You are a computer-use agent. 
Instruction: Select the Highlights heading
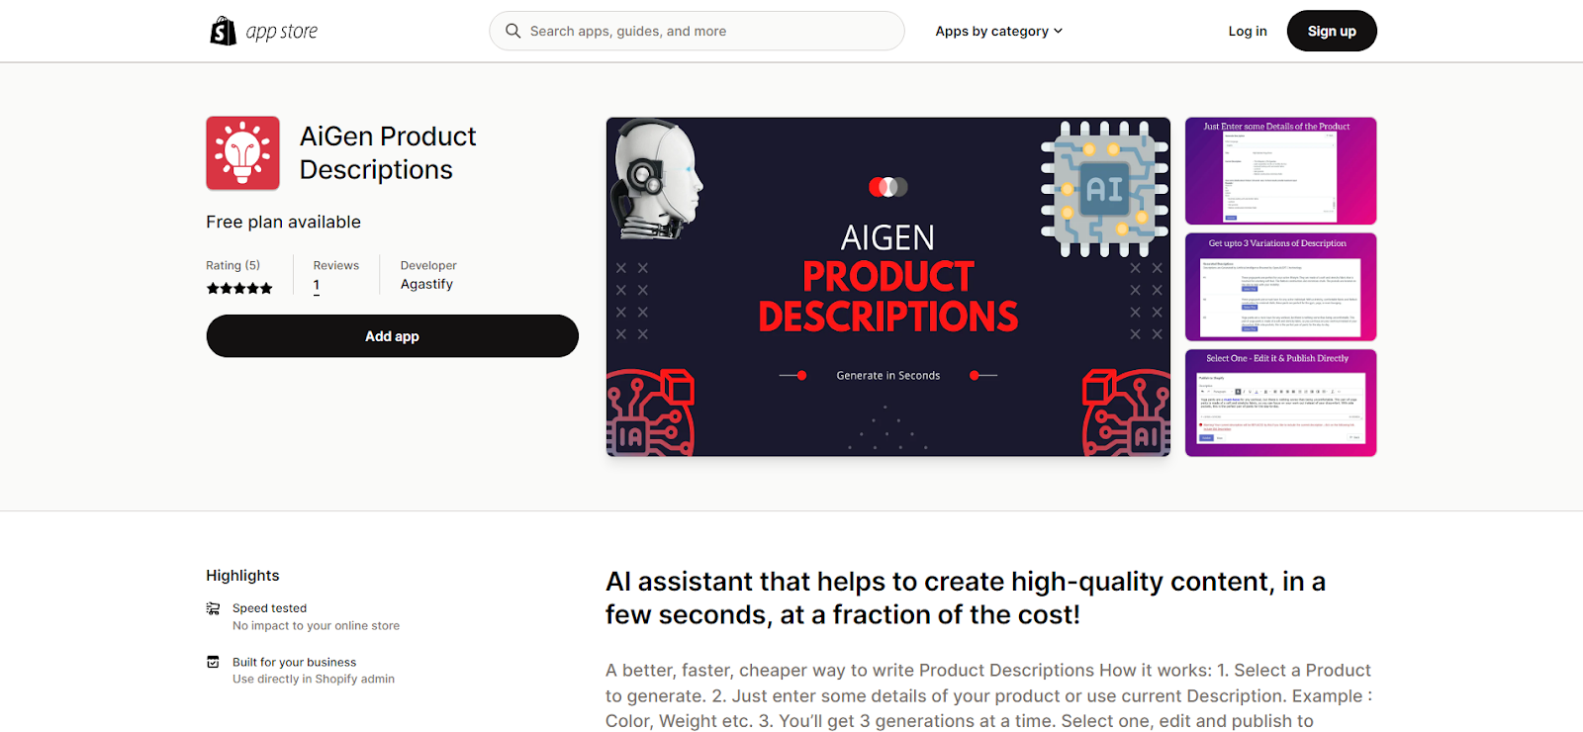[x=242, y=576]
